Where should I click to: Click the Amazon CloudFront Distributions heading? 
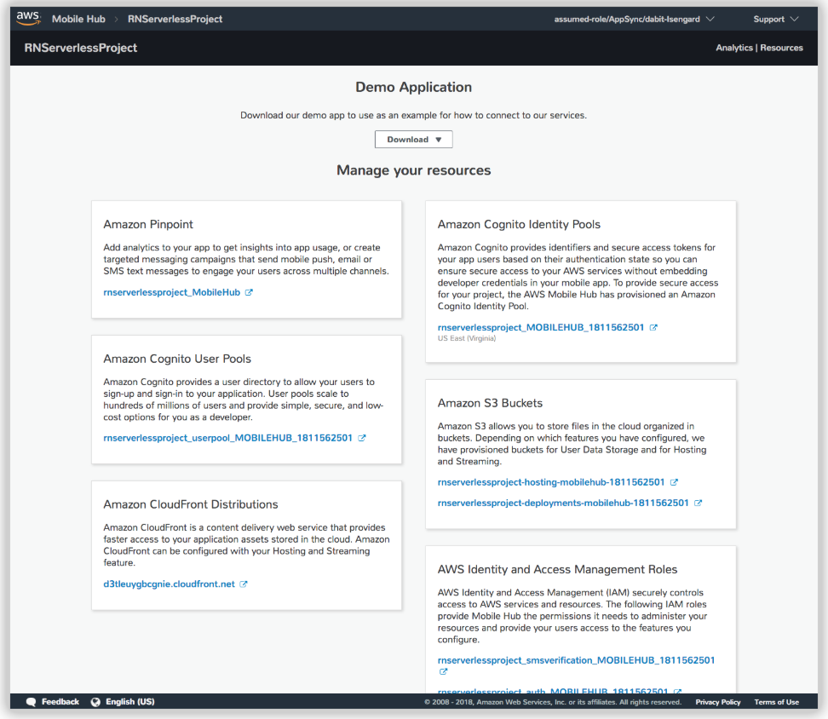pos(191,504)
